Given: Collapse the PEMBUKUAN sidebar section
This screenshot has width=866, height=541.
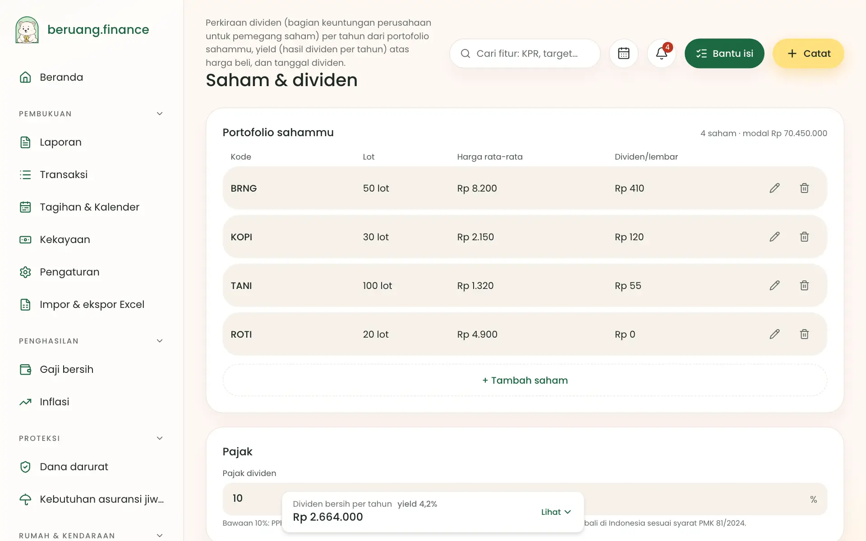Looking at the screenshot, I should pos(160,114).
